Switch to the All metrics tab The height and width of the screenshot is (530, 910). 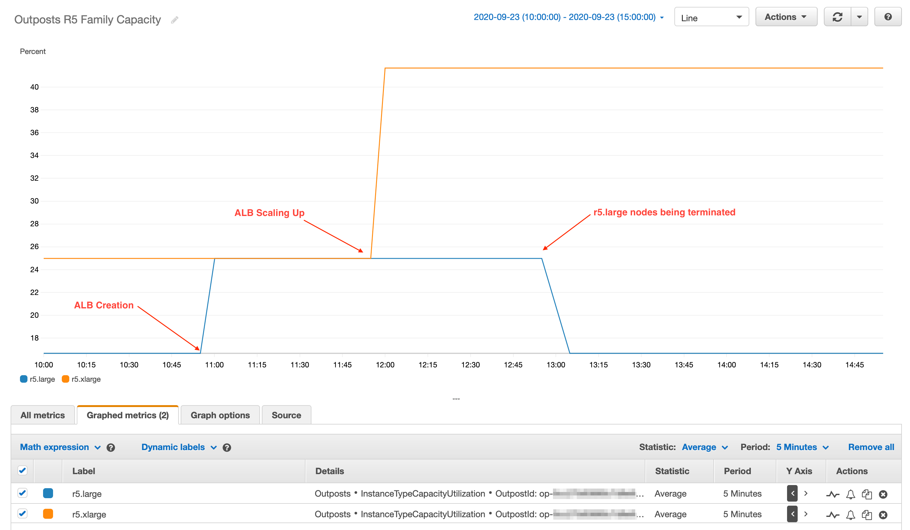pyautogui.click(x=43, y=415)
